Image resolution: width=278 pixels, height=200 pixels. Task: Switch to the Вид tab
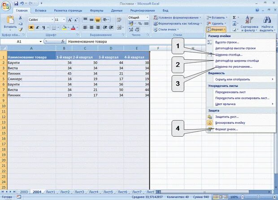pyautogui.click(x=165, y=10)
